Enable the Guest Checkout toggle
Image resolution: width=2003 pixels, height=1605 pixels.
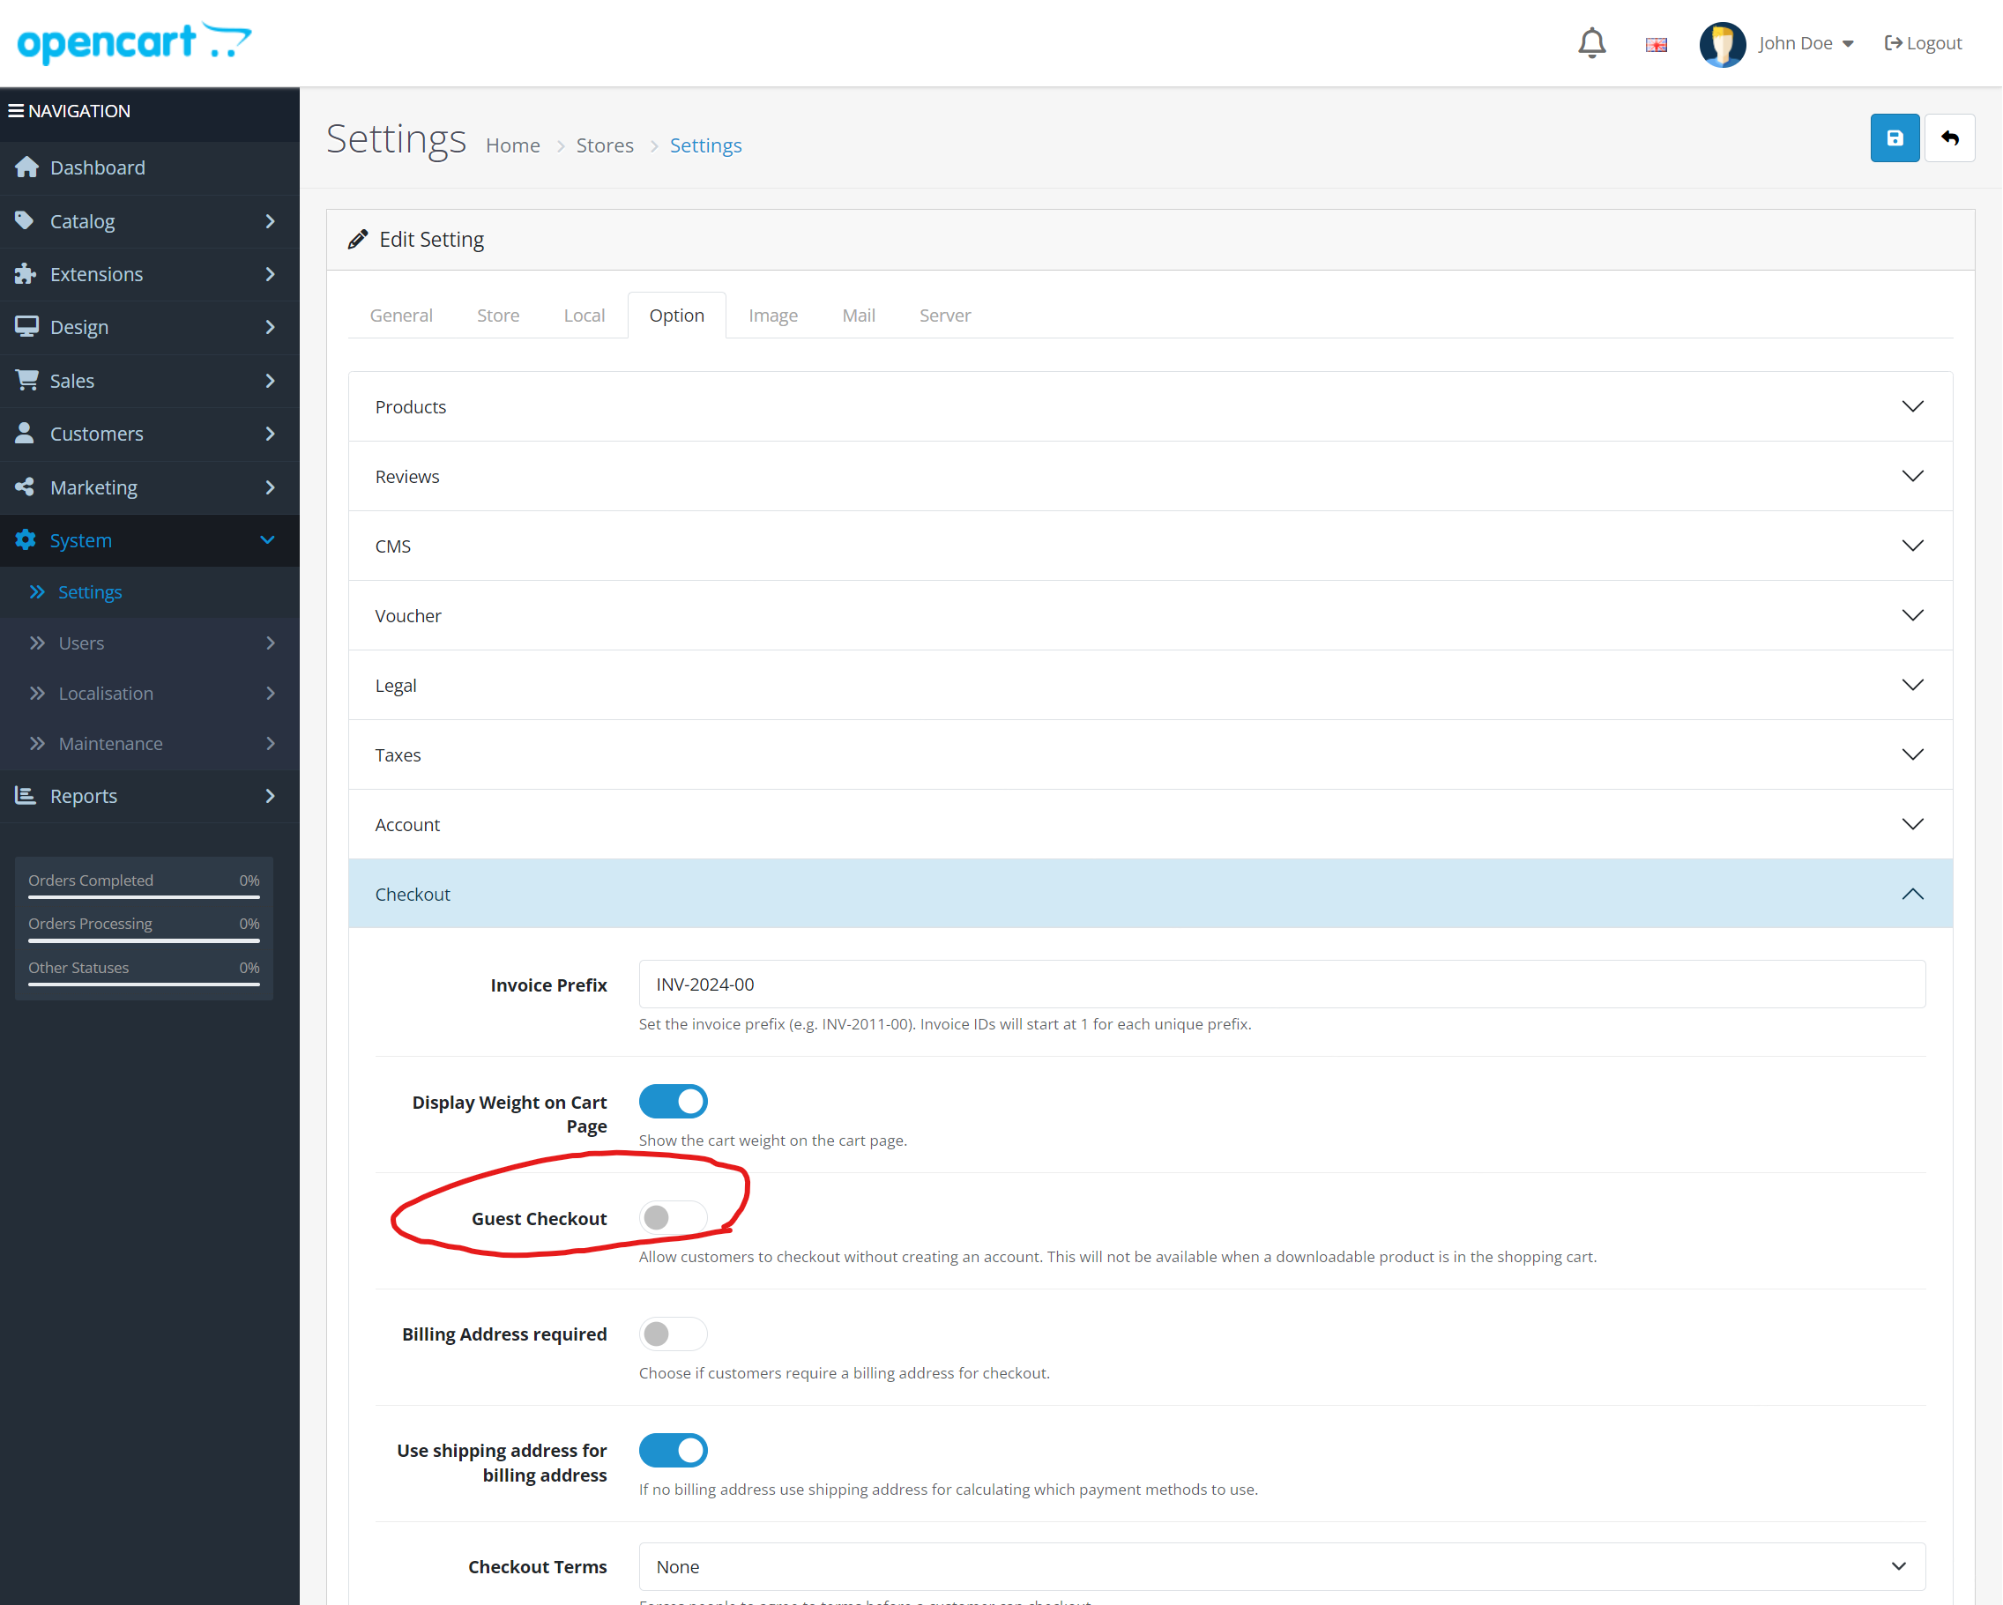[674, 1218]
